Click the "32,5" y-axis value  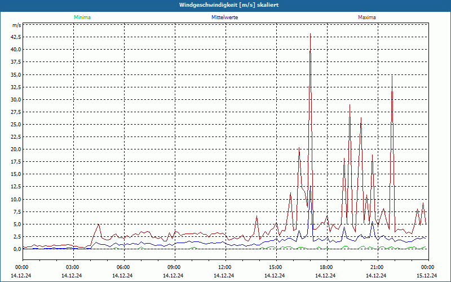coord(16,87)
